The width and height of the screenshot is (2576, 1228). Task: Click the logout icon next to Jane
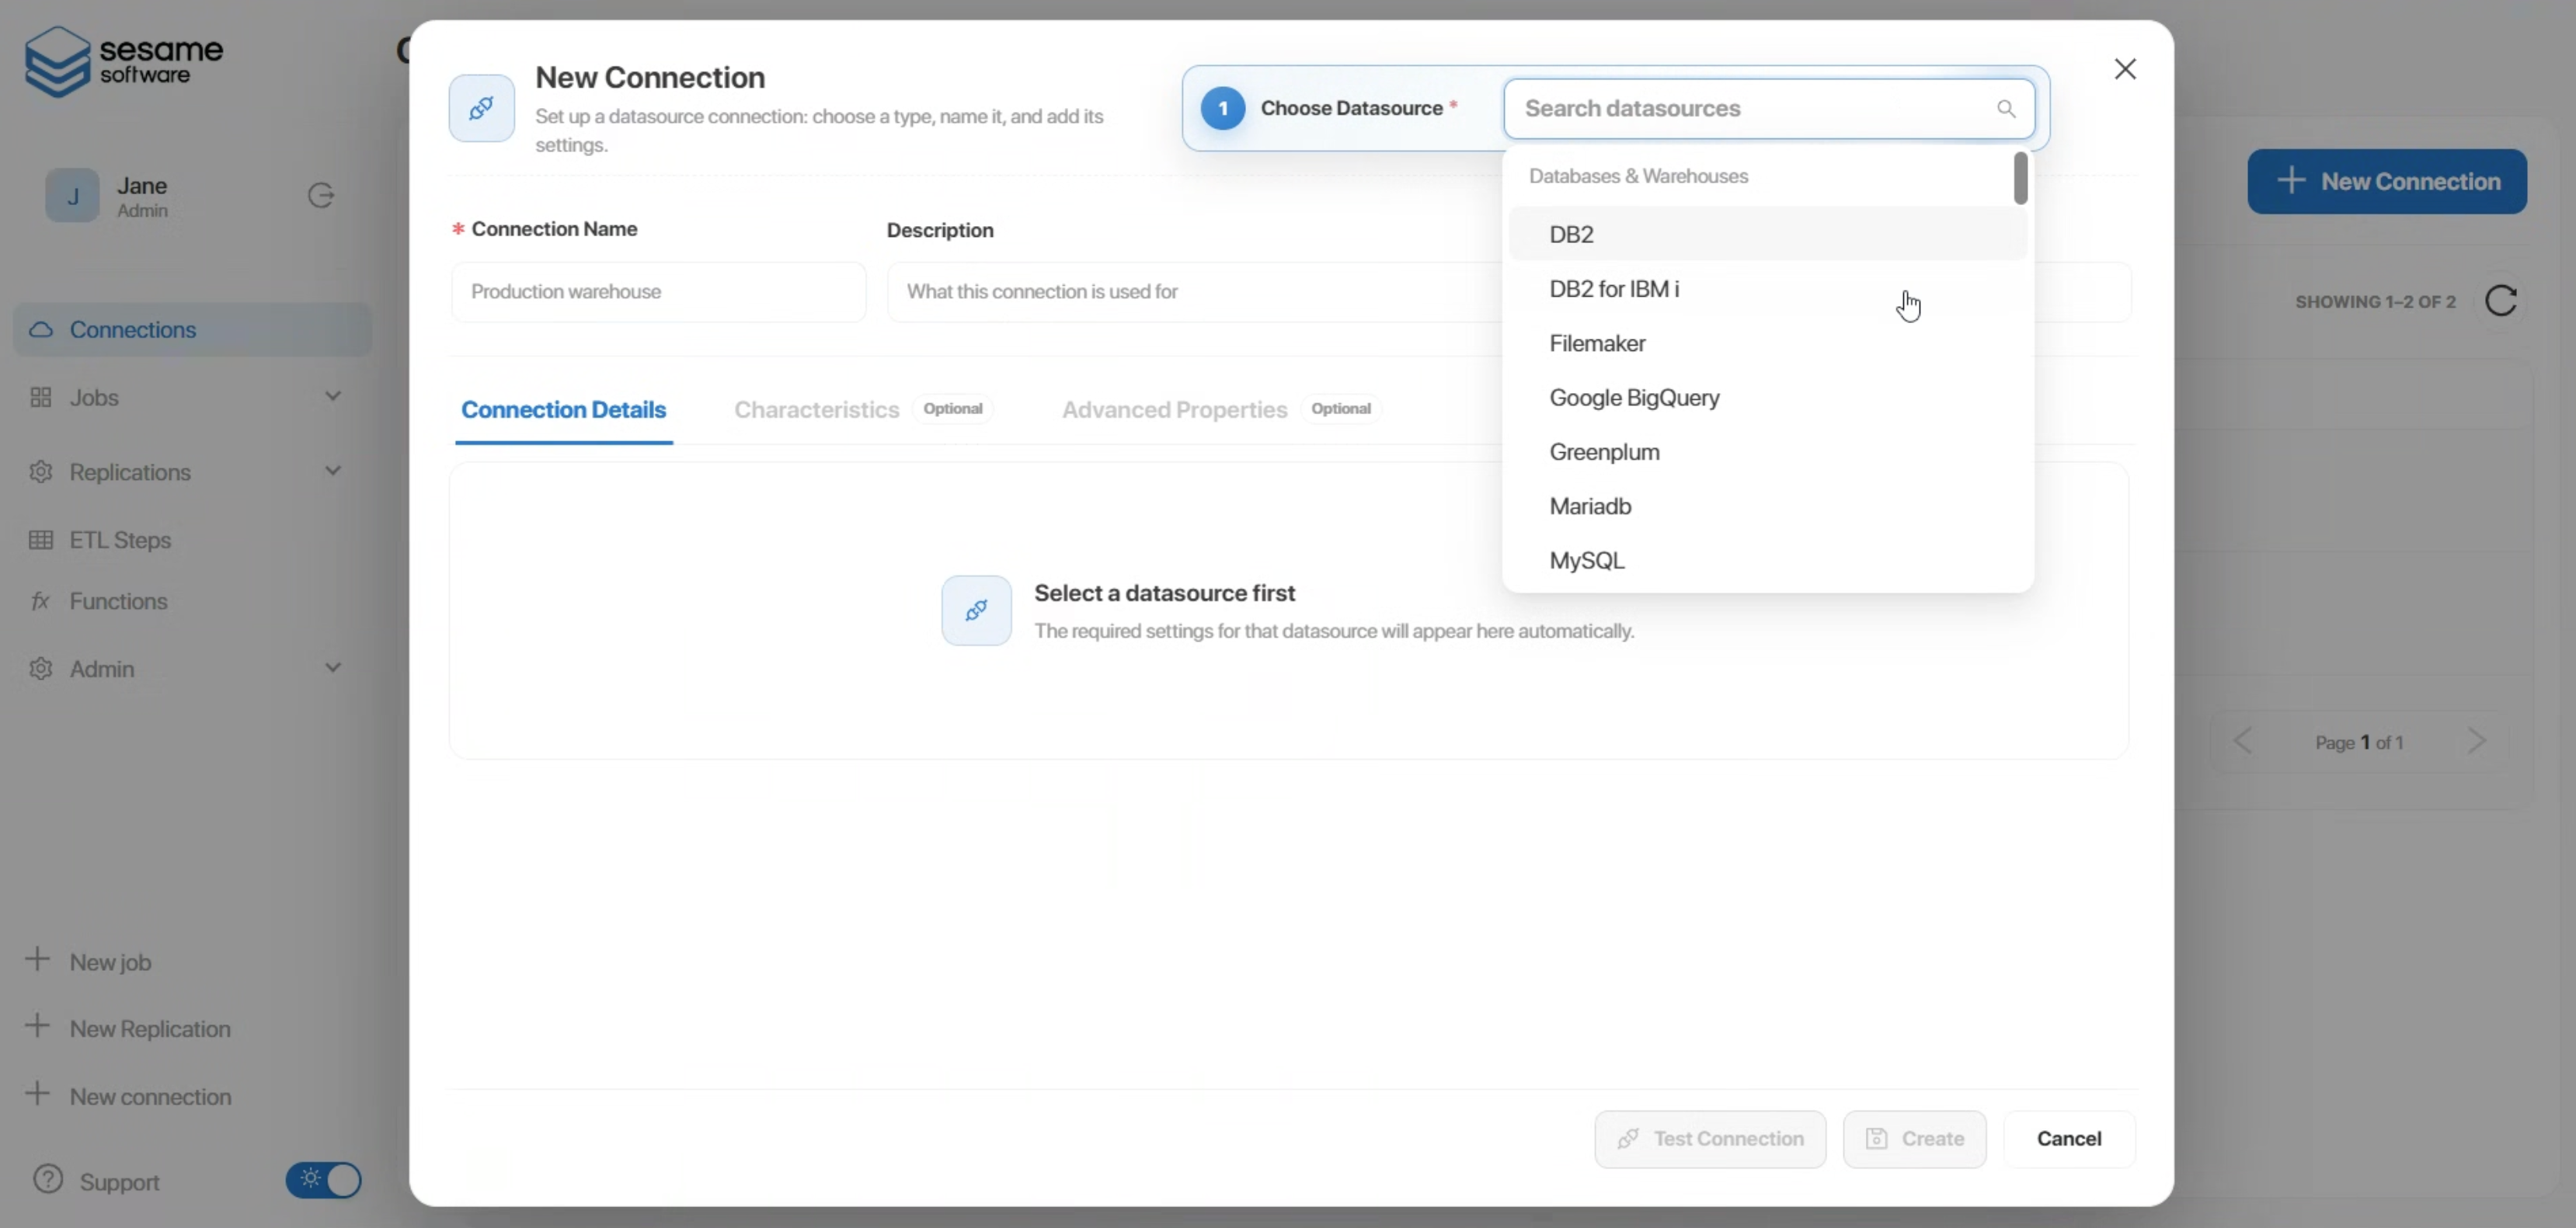(320, 195)
